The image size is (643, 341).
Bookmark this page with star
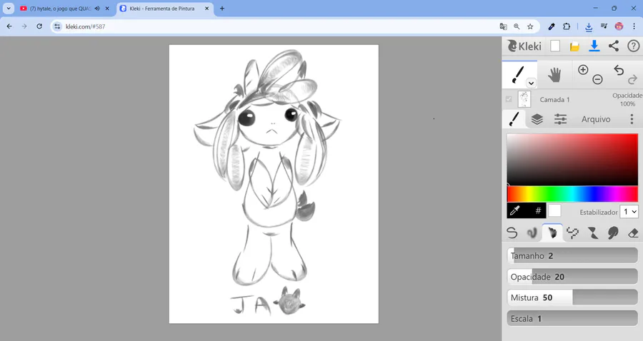point(530,26)
